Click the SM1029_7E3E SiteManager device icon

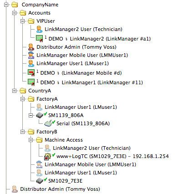pyautogui.click(x=40, y=181)
